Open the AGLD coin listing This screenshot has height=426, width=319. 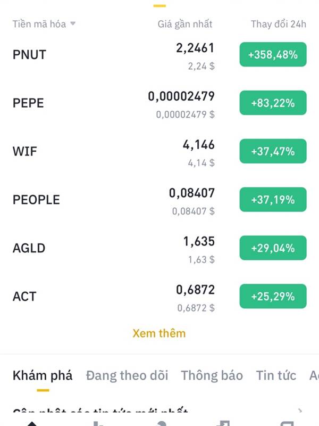pyautogui.click(x=159, y=248)
